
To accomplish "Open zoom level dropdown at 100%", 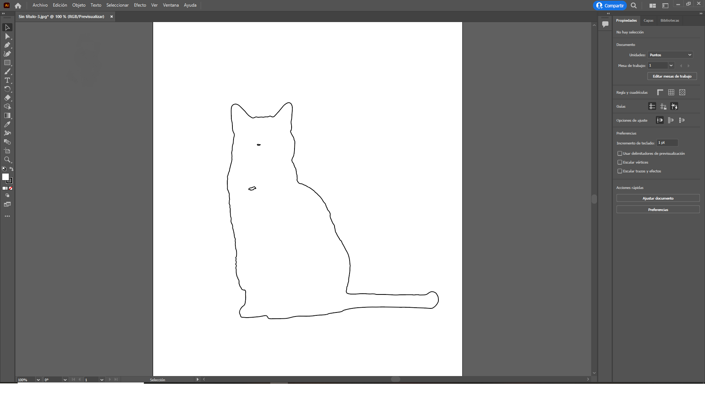I will pyautogui.click(x=38, y=380).
